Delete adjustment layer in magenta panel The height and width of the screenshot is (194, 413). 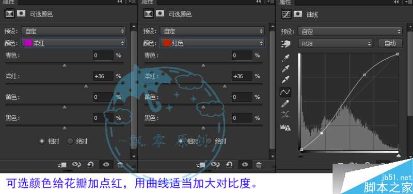[x=120, y=165]
